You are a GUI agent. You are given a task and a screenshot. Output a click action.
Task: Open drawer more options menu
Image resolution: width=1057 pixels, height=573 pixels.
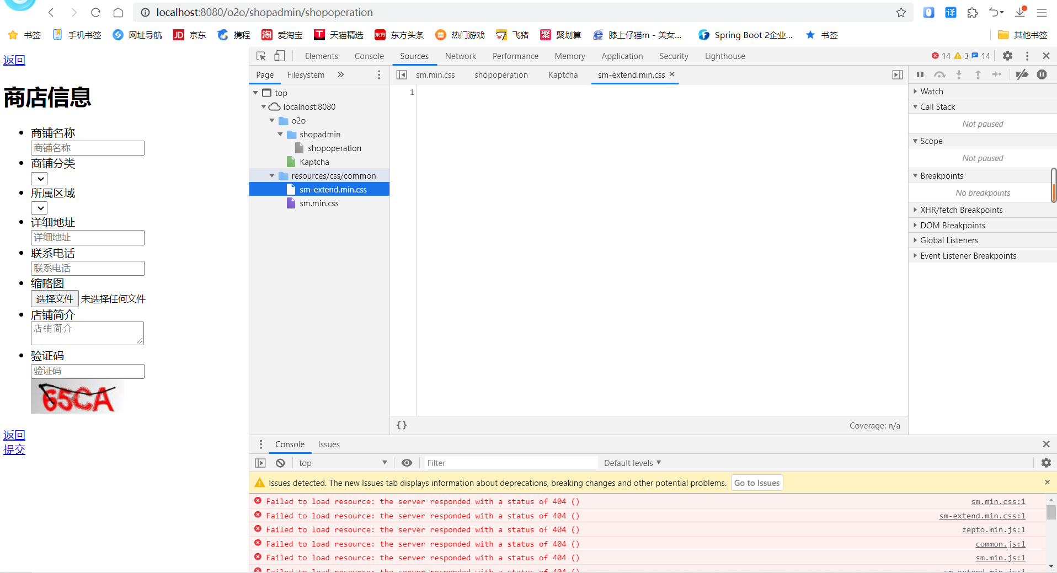(261, 444)
